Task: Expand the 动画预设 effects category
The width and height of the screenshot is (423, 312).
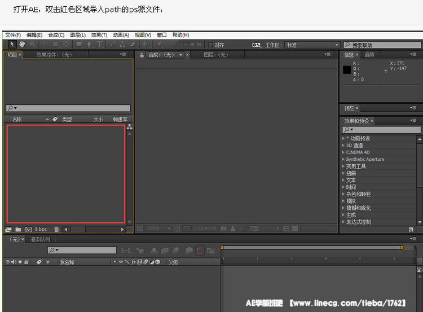Action: point(343,138)
